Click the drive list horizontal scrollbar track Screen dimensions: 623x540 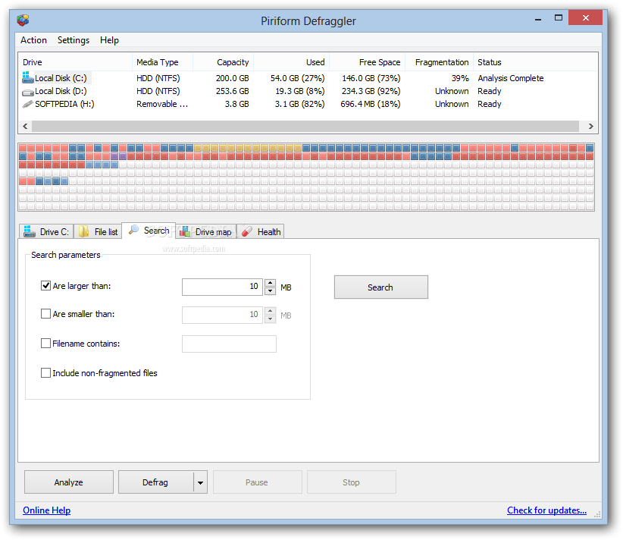(305, 126)
